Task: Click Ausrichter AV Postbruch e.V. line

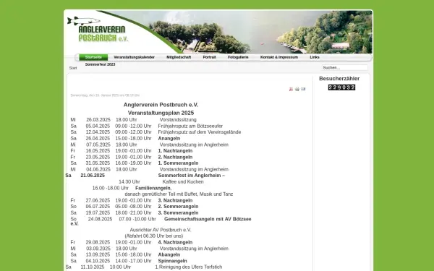Action: click(161, 230)
